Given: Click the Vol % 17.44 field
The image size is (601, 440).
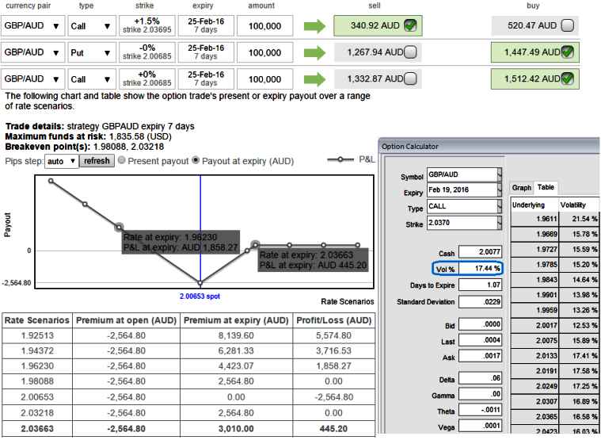Looking at the screenshot, I should tap(481, 269).
